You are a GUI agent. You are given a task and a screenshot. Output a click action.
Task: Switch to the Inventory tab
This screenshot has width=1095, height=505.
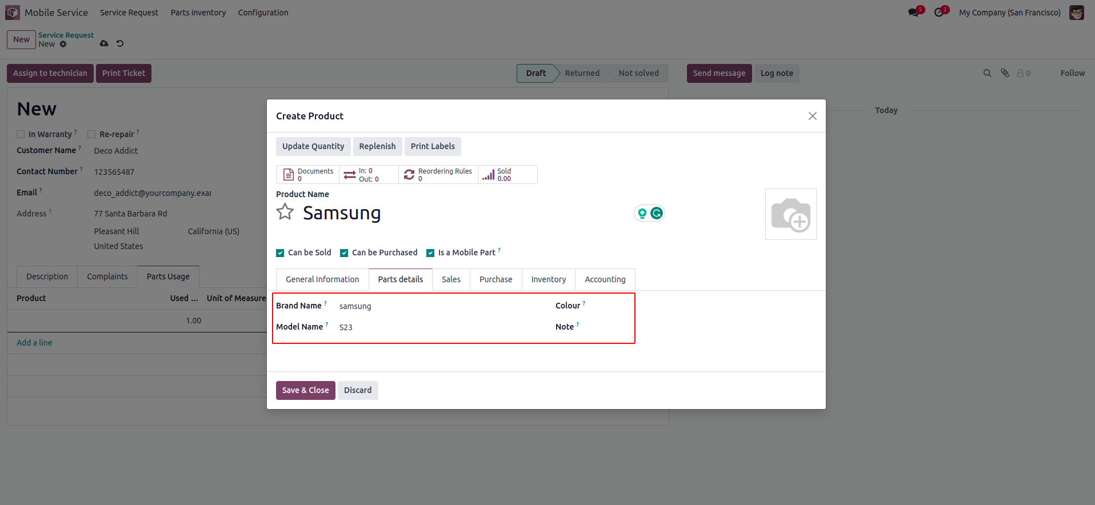(x=549, y=279)
